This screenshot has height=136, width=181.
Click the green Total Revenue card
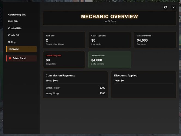(x=110, y=60)
